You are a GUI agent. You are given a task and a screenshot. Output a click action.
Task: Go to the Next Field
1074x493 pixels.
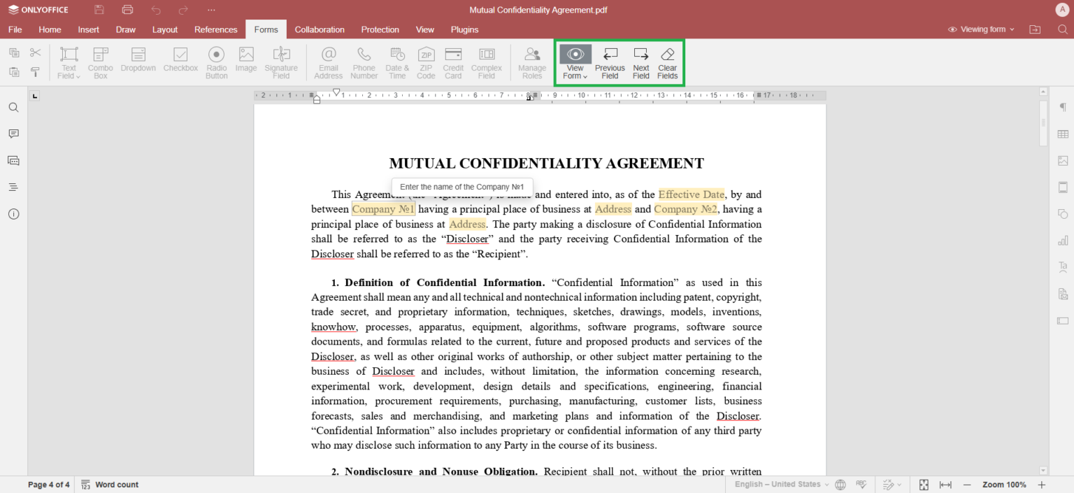point(640,63)
